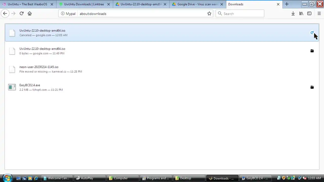Bookmark this page with the star
Viewport: 324px width, 182px height.
(209, 14)
